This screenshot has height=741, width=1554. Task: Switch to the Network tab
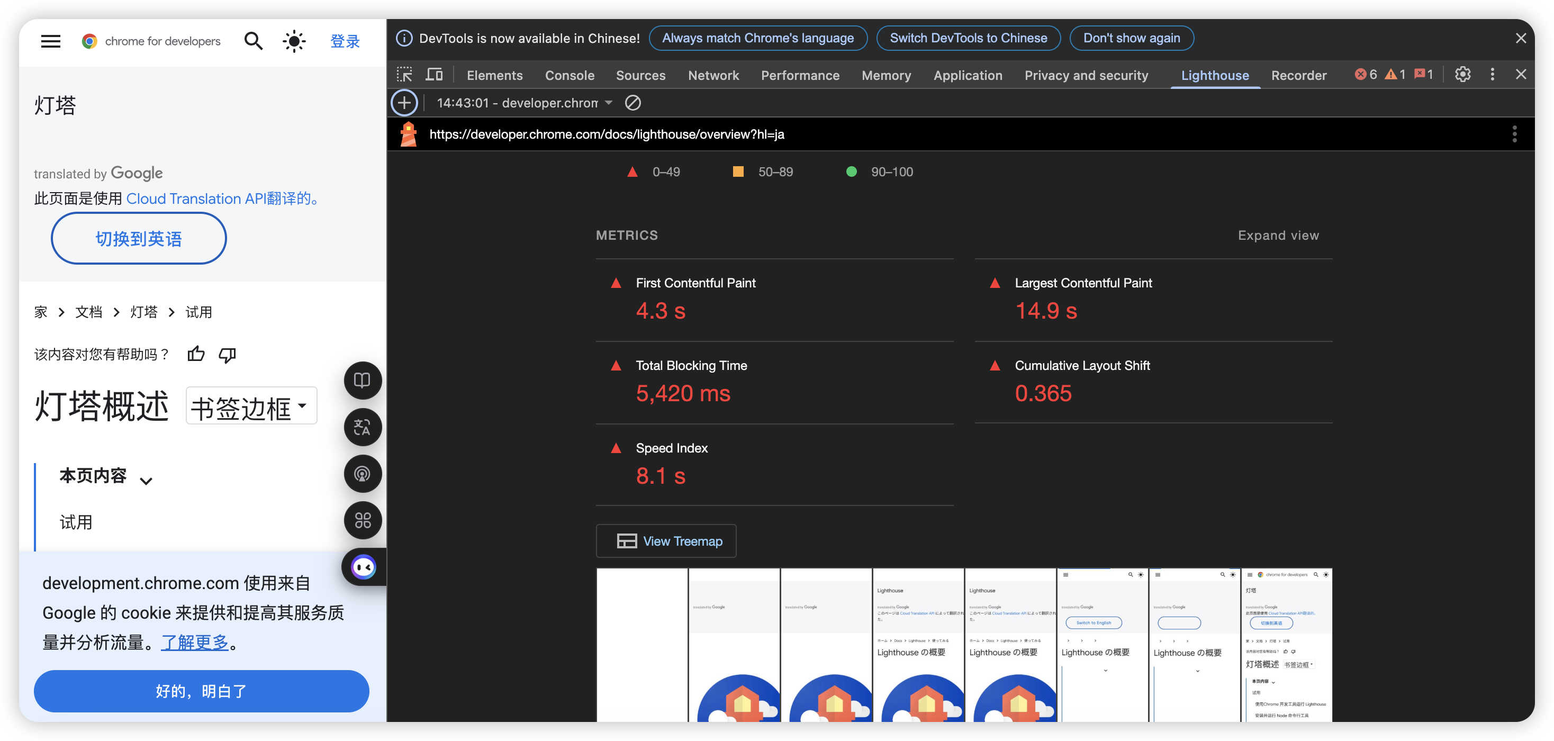713,76
